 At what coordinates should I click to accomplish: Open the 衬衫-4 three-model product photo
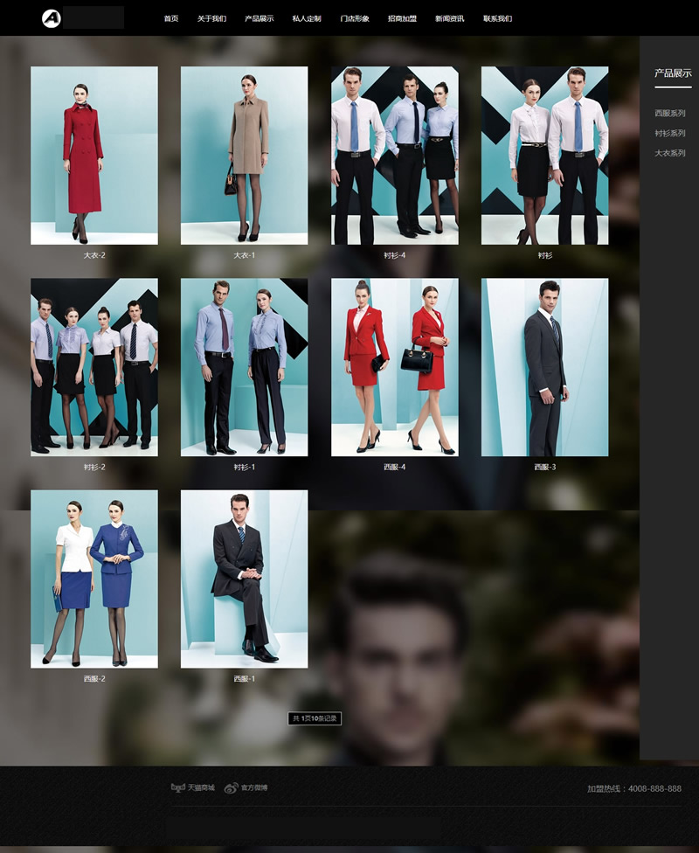pyautogui.click(x=395, y=156)
